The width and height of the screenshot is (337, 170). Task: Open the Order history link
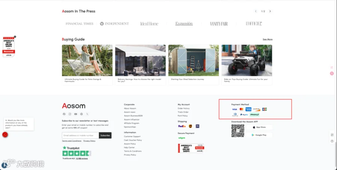tap(183, 108)
